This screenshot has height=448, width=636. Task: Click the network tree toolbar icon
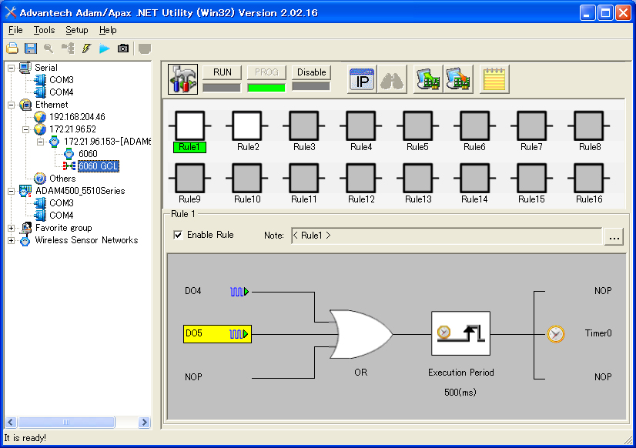click(x=68, y=48)
